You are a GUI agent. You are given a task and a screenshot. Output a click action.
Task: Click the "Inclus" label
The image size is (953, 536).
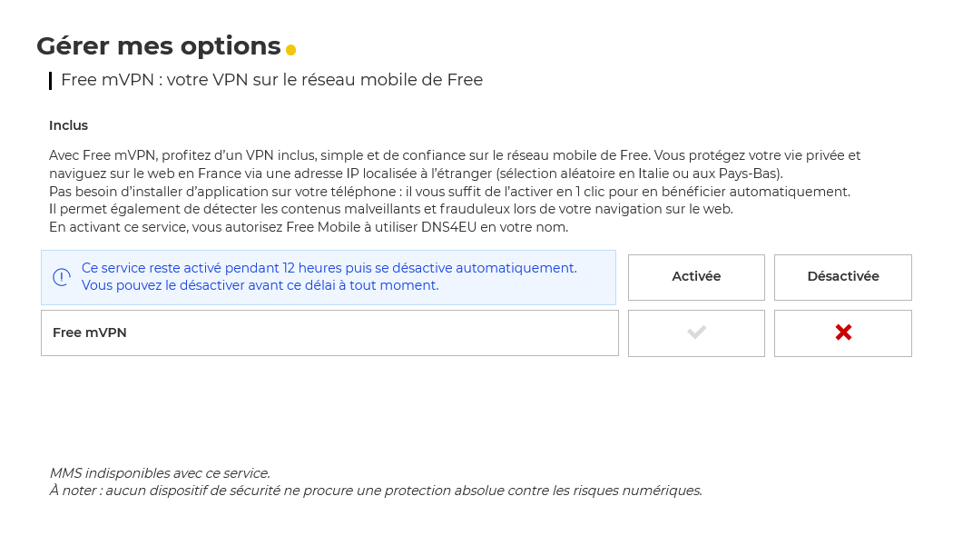(68, 125)
